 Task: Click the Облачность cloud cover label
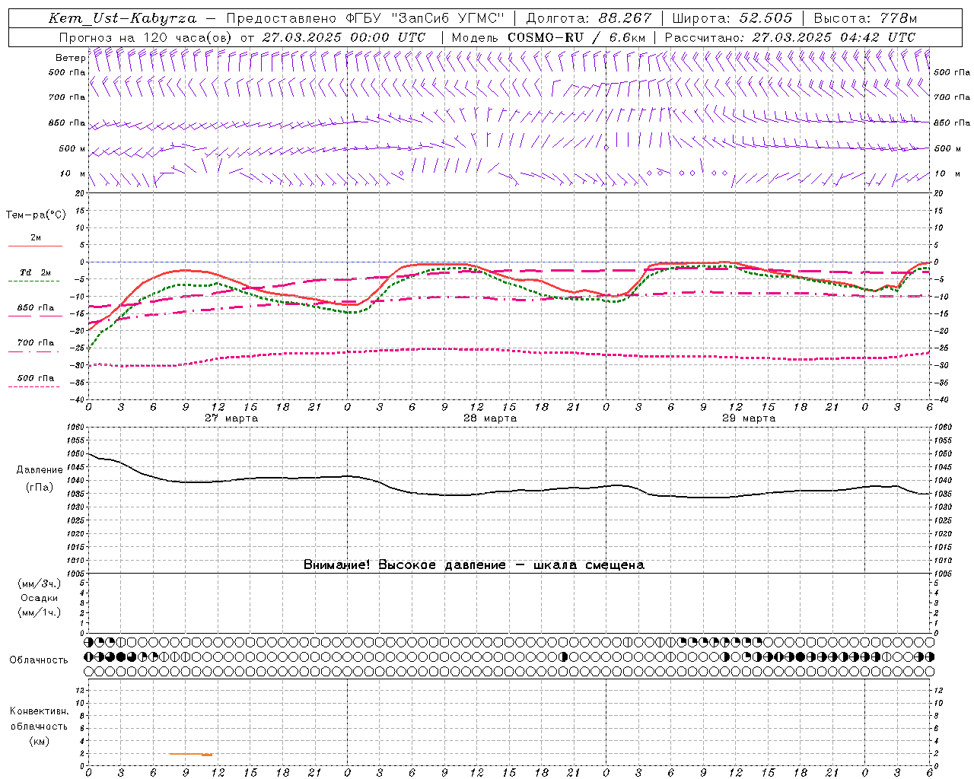(39, 660)
